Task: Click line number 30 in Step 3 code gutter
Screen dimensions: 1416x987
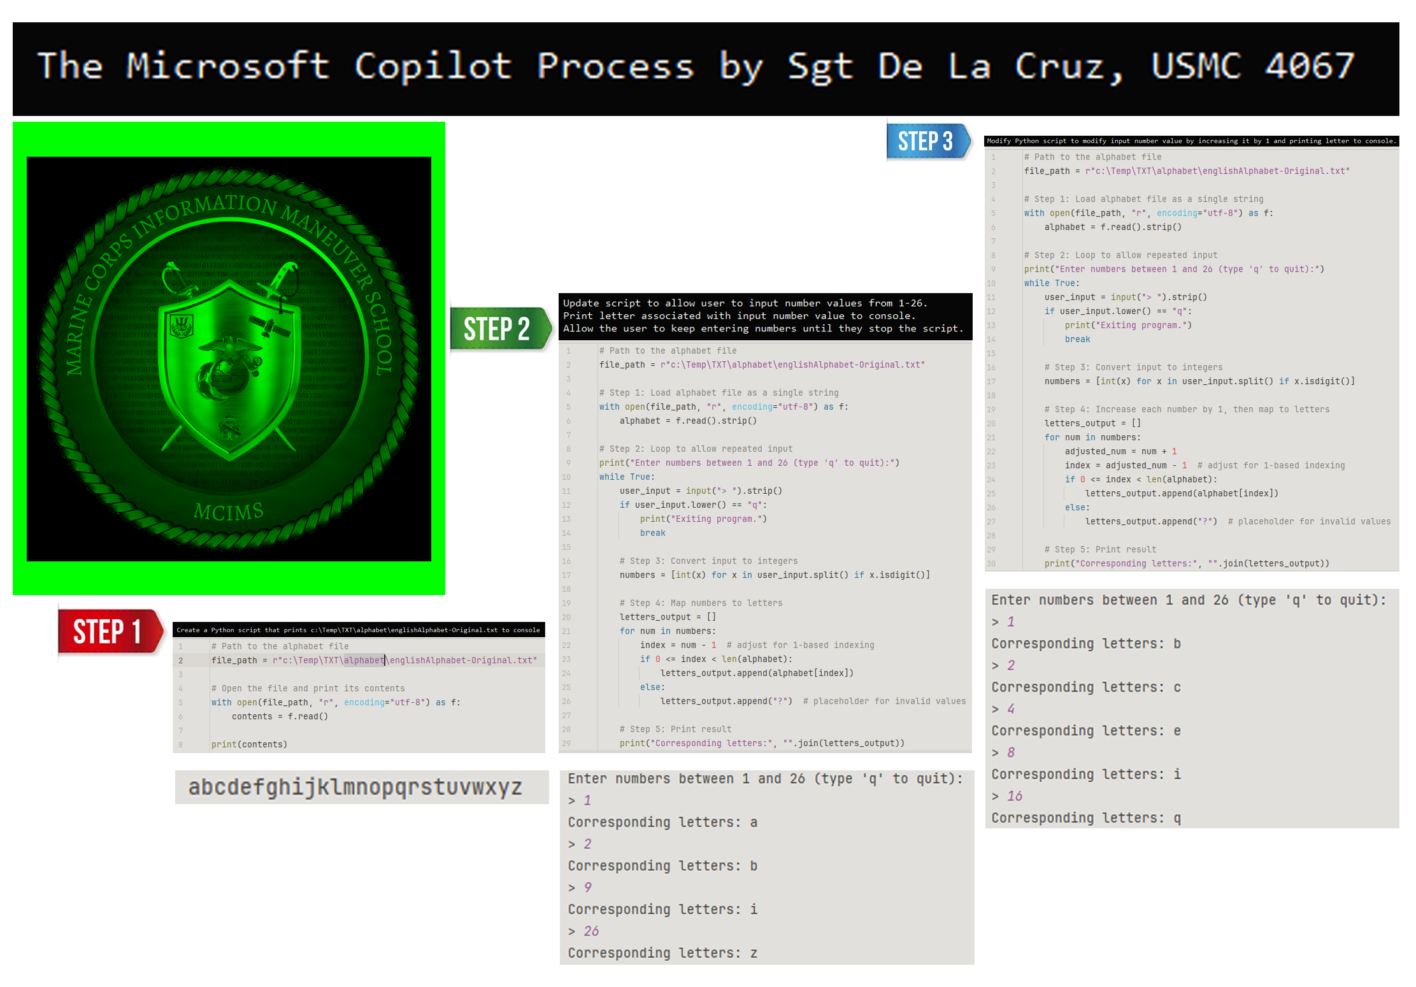Action: tap(991, 563)
